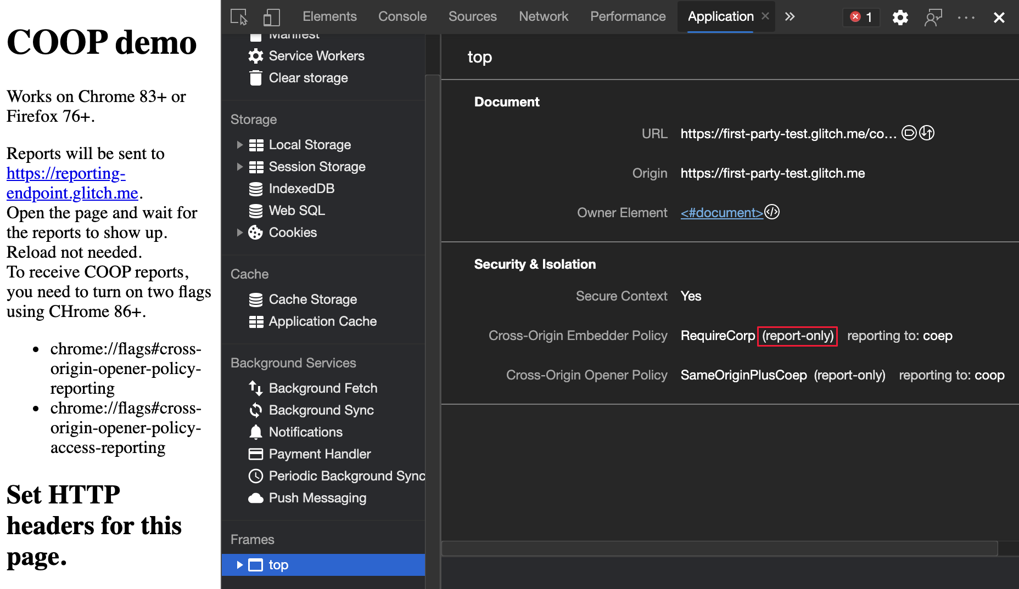
Task: Show more tabs chevron
Action: (790, 17)
